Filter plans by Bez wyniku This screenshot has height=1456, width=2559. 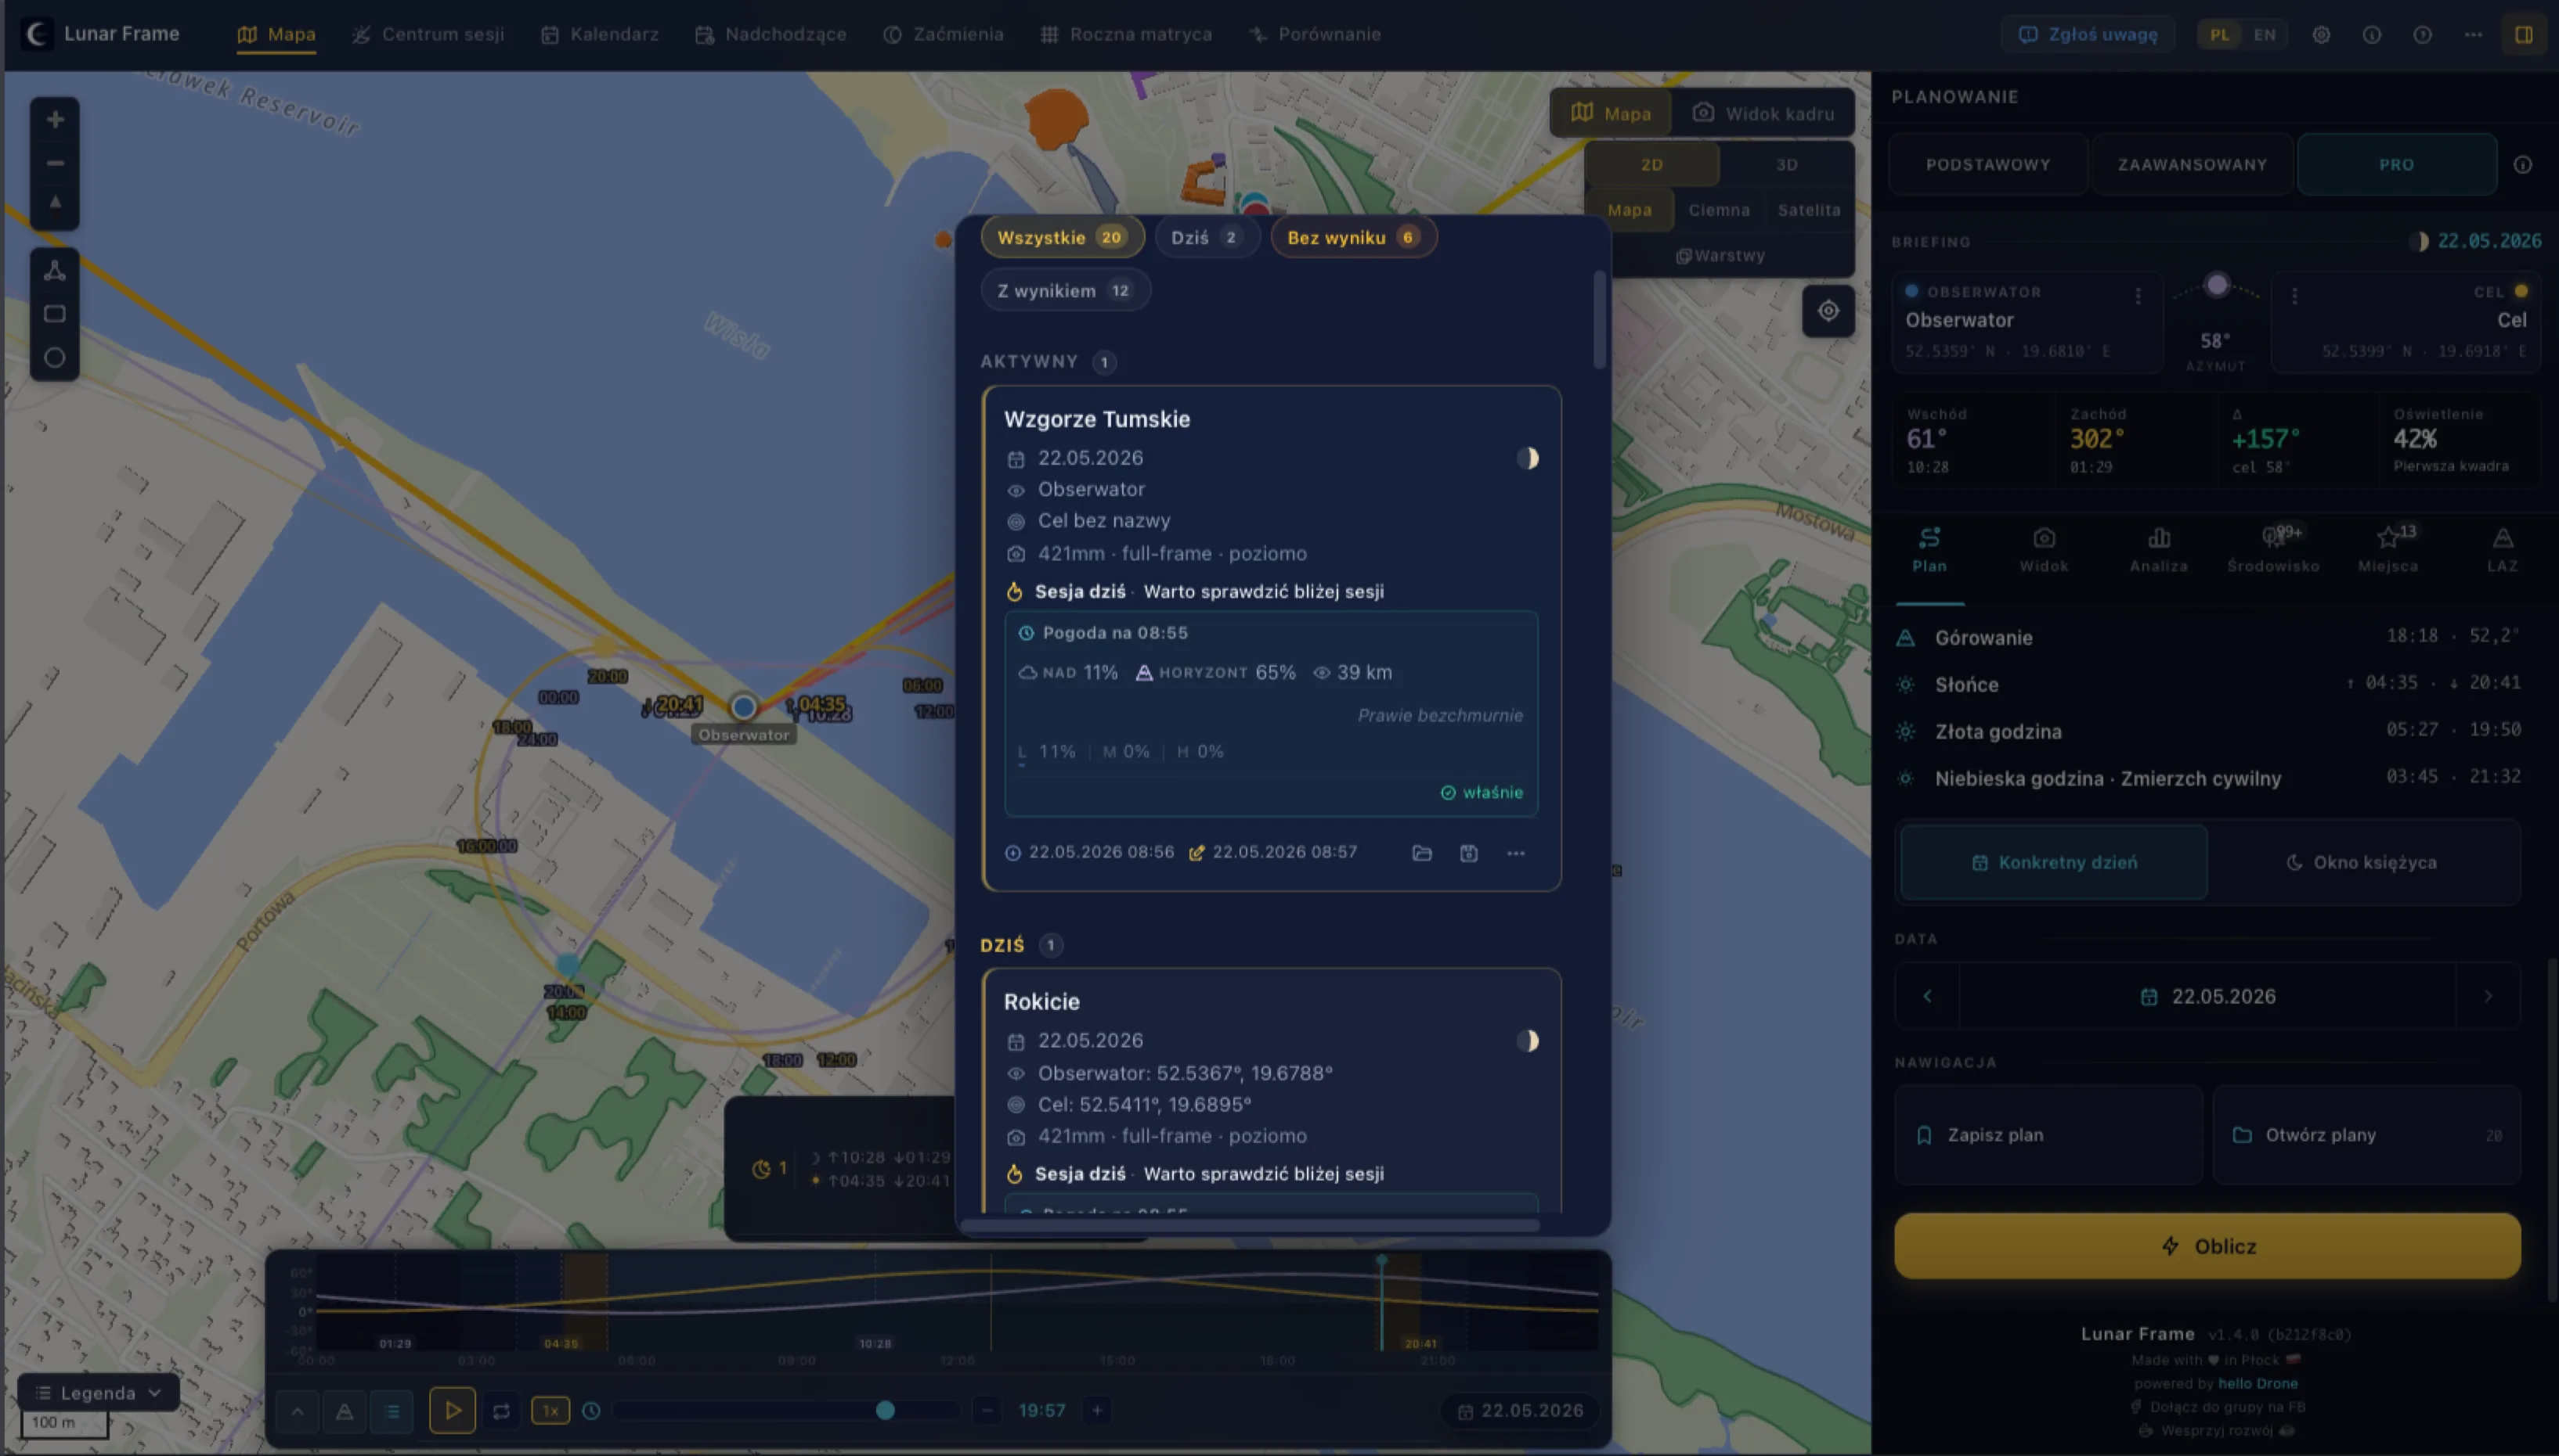pos(1353,238)
